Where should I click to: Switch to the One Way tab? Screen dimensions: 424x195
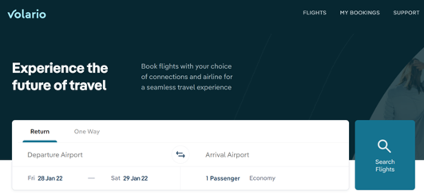(x=87, y=132)
